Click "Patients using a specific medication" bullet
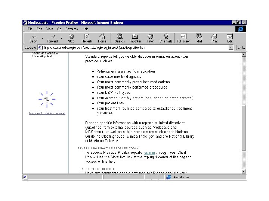This screenshot has width=269, height=201. click(126, 71)
